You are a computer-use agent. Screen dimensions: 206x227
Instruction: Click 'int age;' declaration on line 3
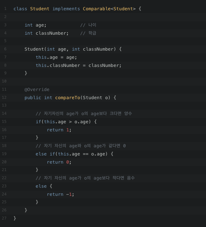[36, 25]
